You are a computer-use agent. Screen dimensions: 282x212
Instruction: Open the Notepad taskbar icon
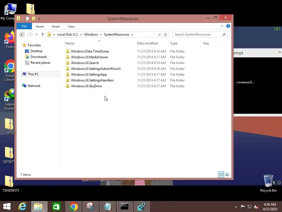tap(108, 206)
